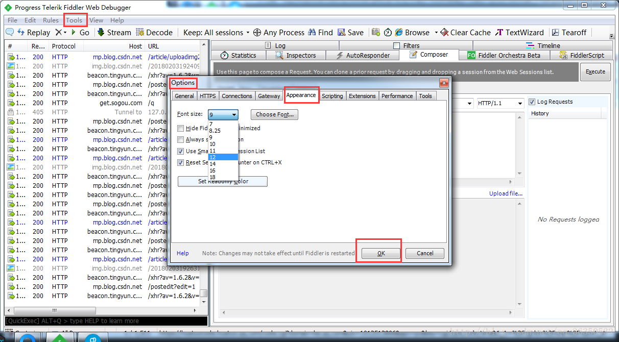Choose 7 from font size list
The height and width of the screenshot is (342, 619).
click(x=223, y=124)
